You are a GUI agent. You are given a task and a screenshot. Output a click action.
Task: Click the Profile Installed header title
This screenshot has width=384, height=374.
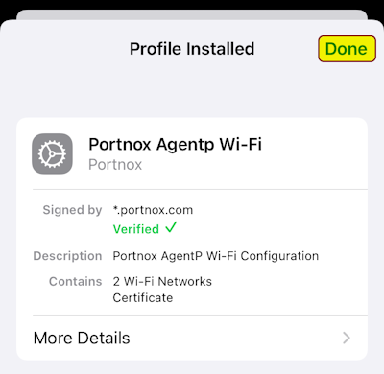[192, 49]
